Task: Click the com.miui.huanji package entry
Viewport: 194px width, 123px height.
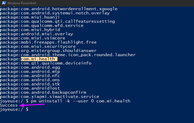Action: click(30, 17)
